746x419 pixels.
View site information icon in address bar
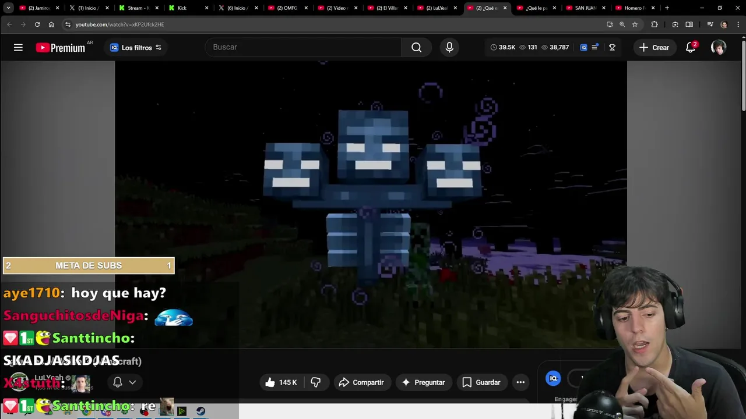pyautogui.click(x=68, y=24)
